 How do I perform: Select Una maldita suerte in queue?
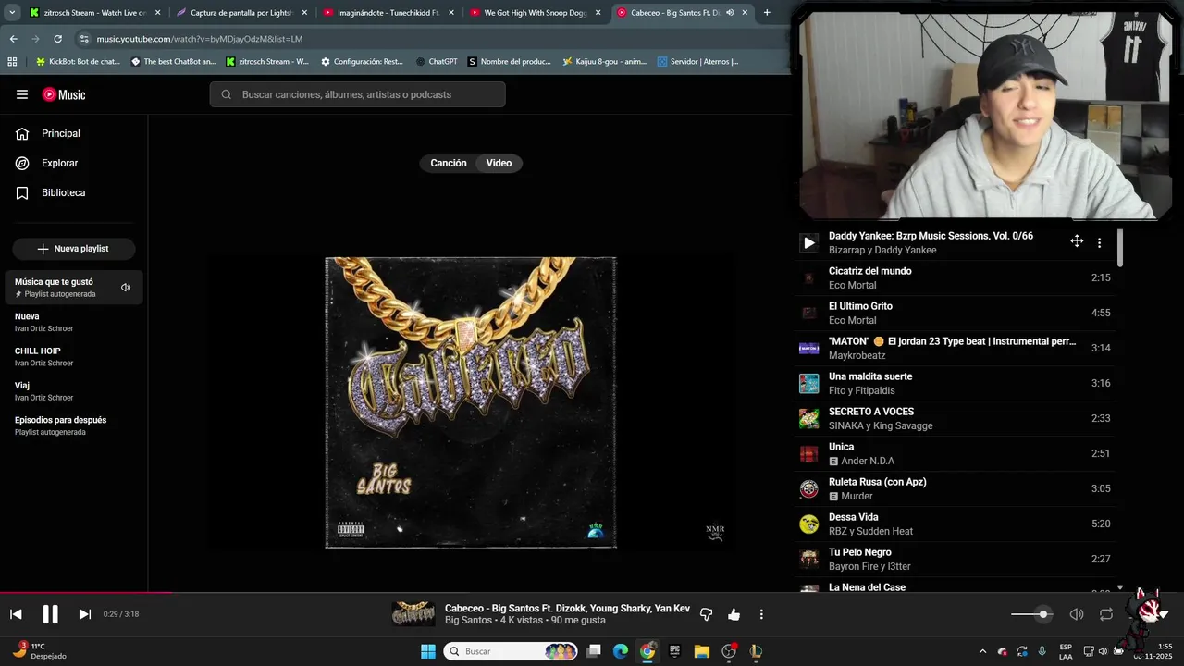click(x=956, y=383)
